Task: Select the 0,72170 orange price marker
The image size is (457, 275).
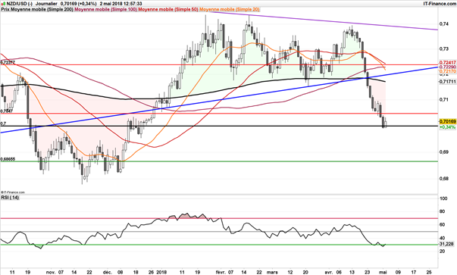Action: 447,71
